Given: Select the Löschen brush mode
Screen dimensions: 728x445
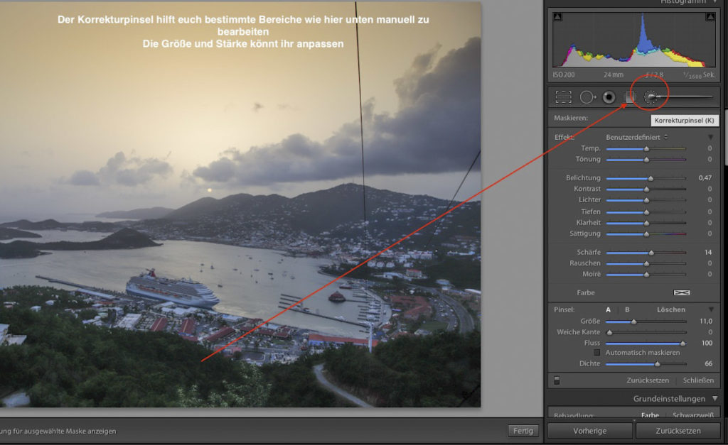Looking at the screenshot, I should coord(670,309).
